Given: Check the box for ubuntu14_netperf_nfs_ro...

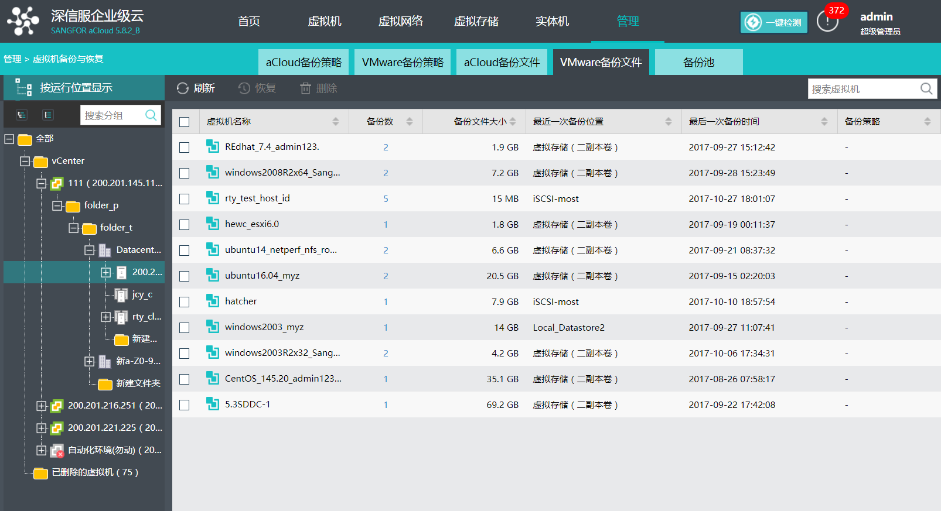Looking at the screenshot, I should [x=185, y=251].
